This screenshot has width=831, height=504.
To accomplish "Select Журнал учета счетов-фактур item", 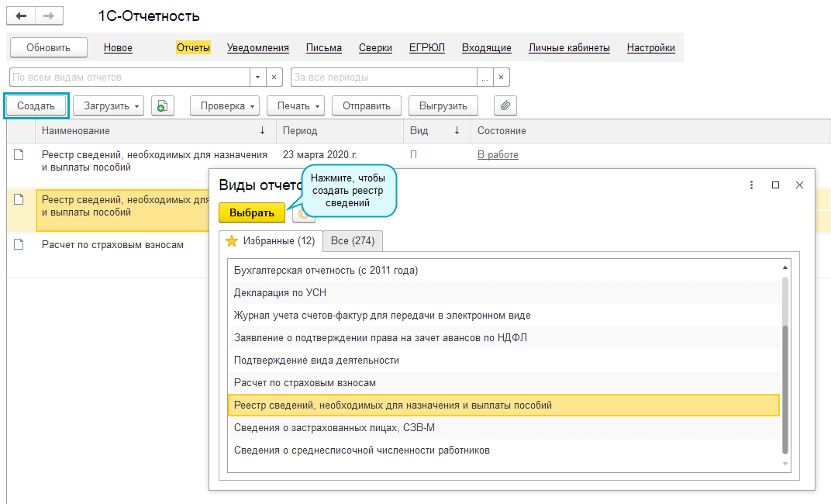I will 503,316.
